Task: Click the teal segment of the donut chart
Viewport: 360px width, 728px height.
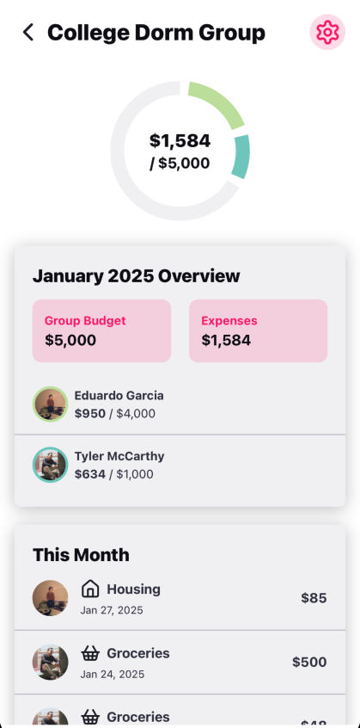Action: (241, 157)
